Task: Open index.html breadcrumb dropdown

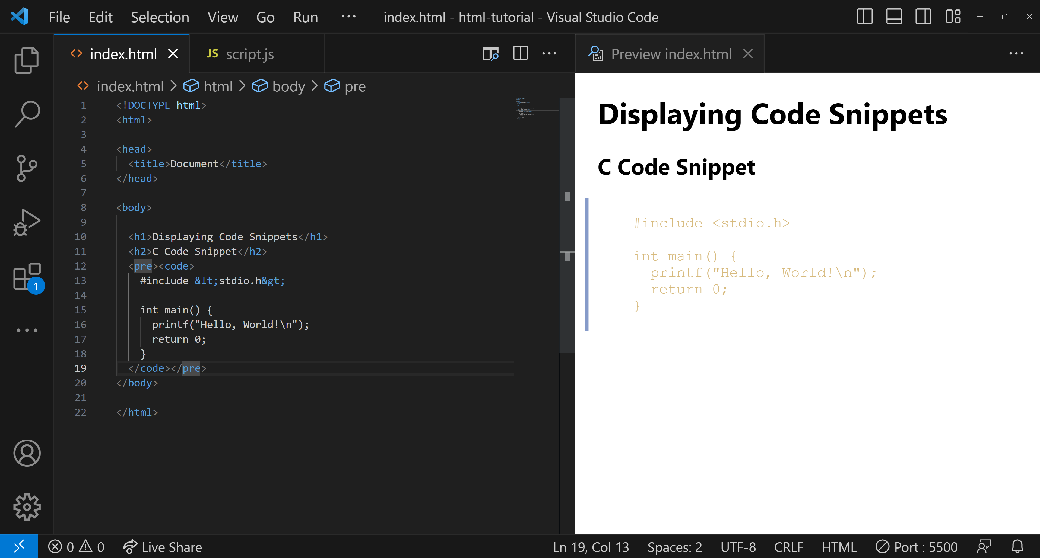Action: pos(120,86)
